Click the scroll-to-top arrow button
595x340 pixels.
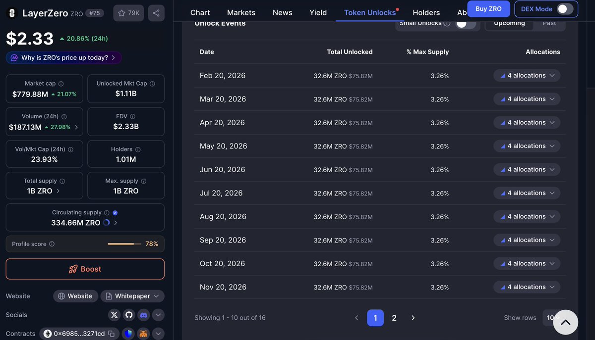click(565, 323)
